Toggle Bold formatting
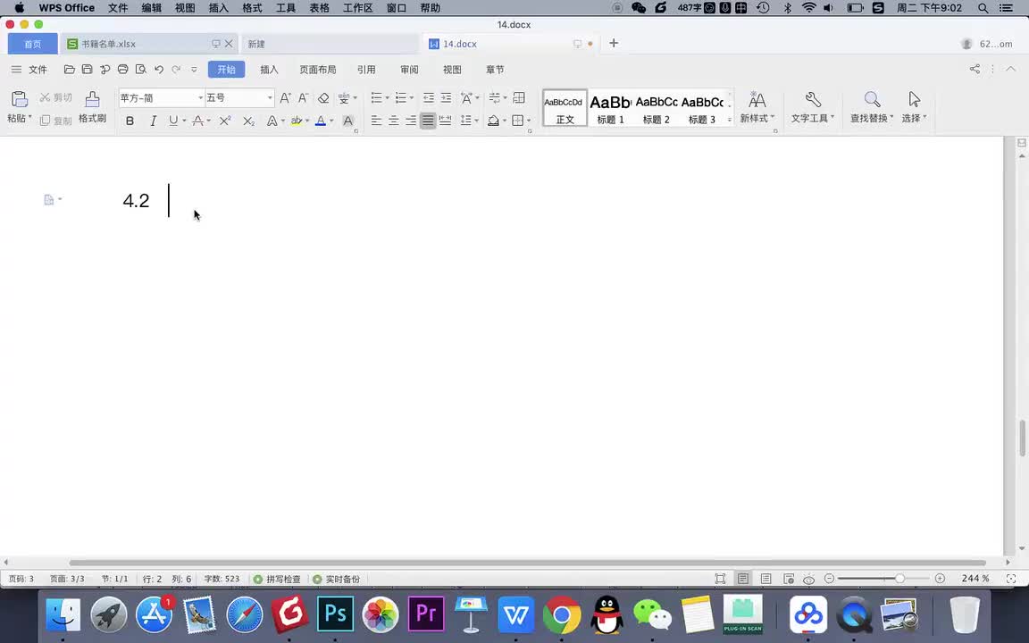Image resolution: width=1029 pixels, height=643 pixels. (130, 121)
